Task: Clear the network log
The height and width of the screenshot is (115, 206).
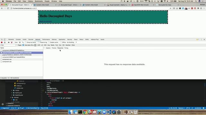Action: click(5, 42)
